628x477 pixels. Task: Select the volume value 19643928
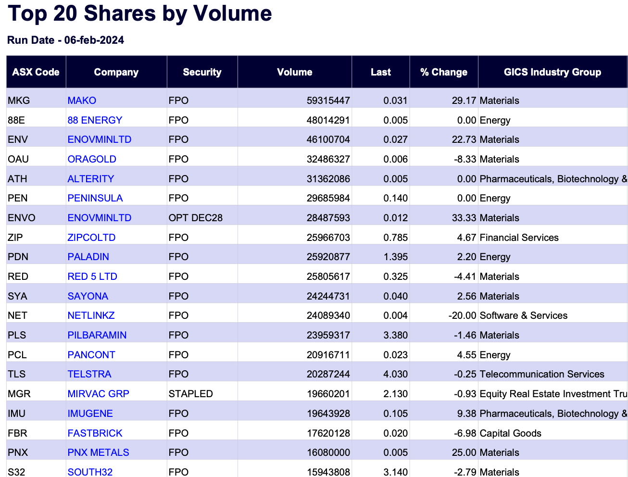[328, 414]
